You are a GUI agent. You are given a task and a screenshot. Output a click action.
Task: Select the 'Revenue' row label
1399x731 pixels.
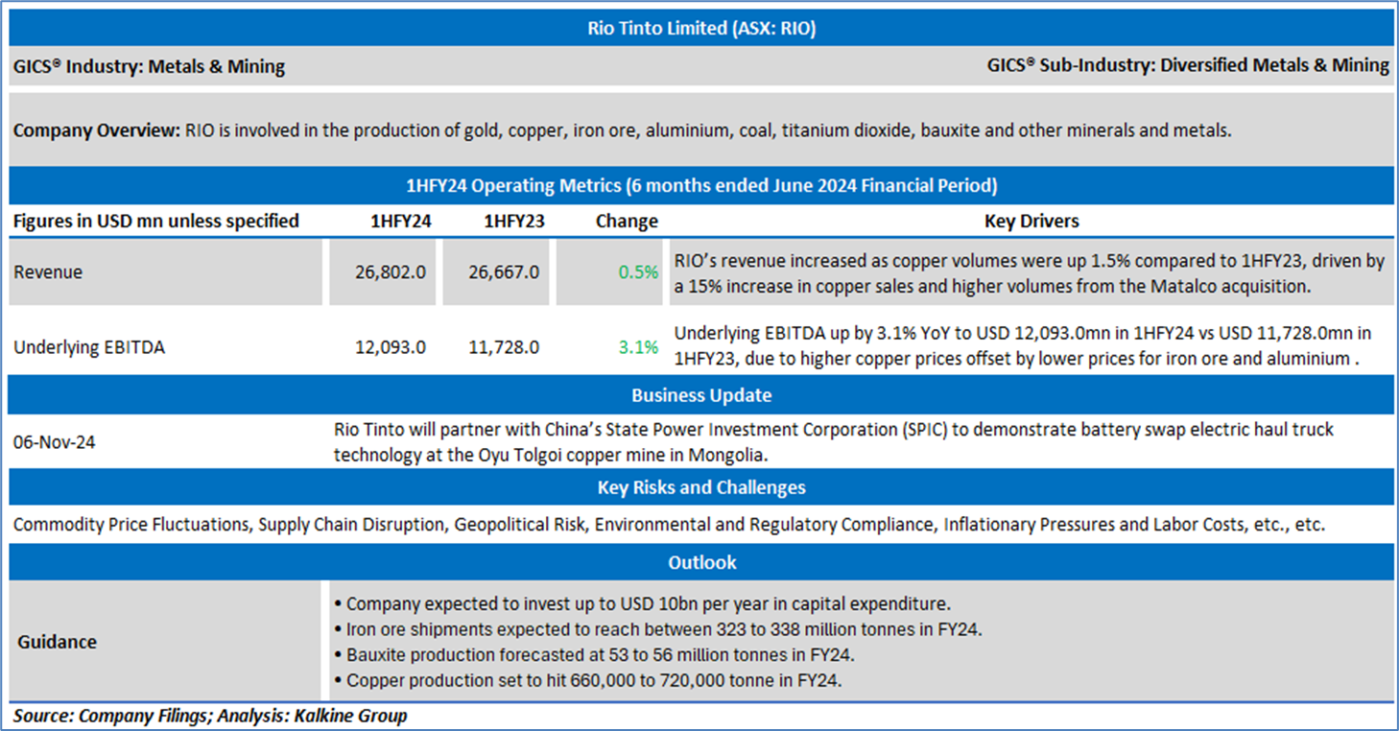tap(48, 272)
